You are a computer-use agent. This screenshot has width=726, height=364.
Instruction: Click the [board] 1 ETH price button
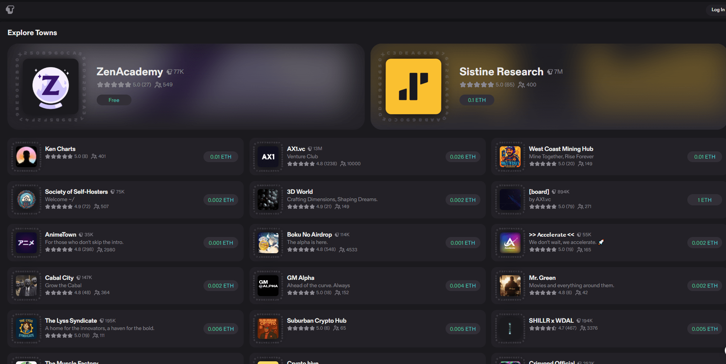coord(705,200)
